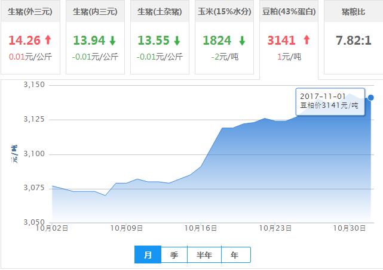
Task: Click the red up arrow beside 3141
Action: click(307, 40)
